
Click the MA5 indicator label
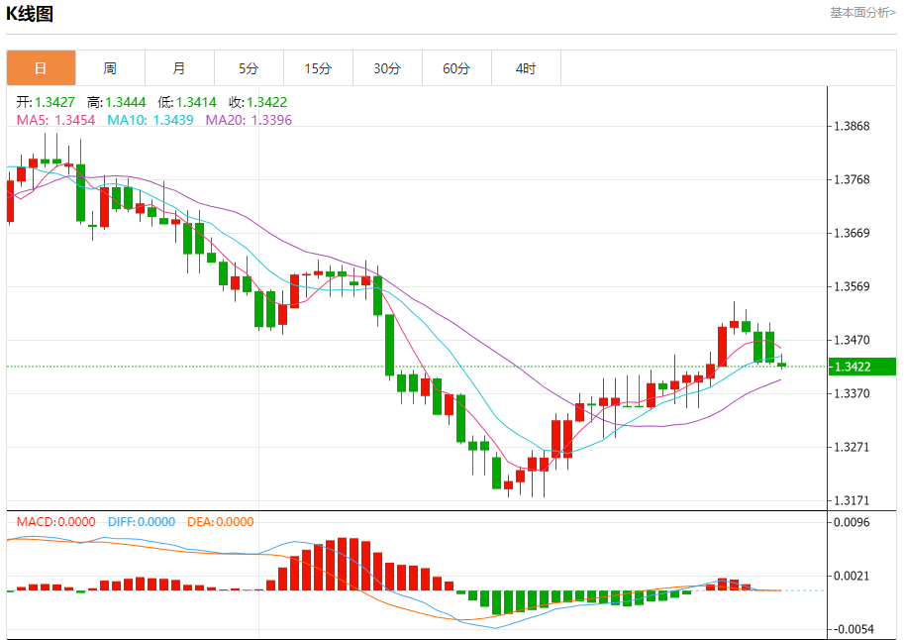pyautogui.click(x=55, y=120)
